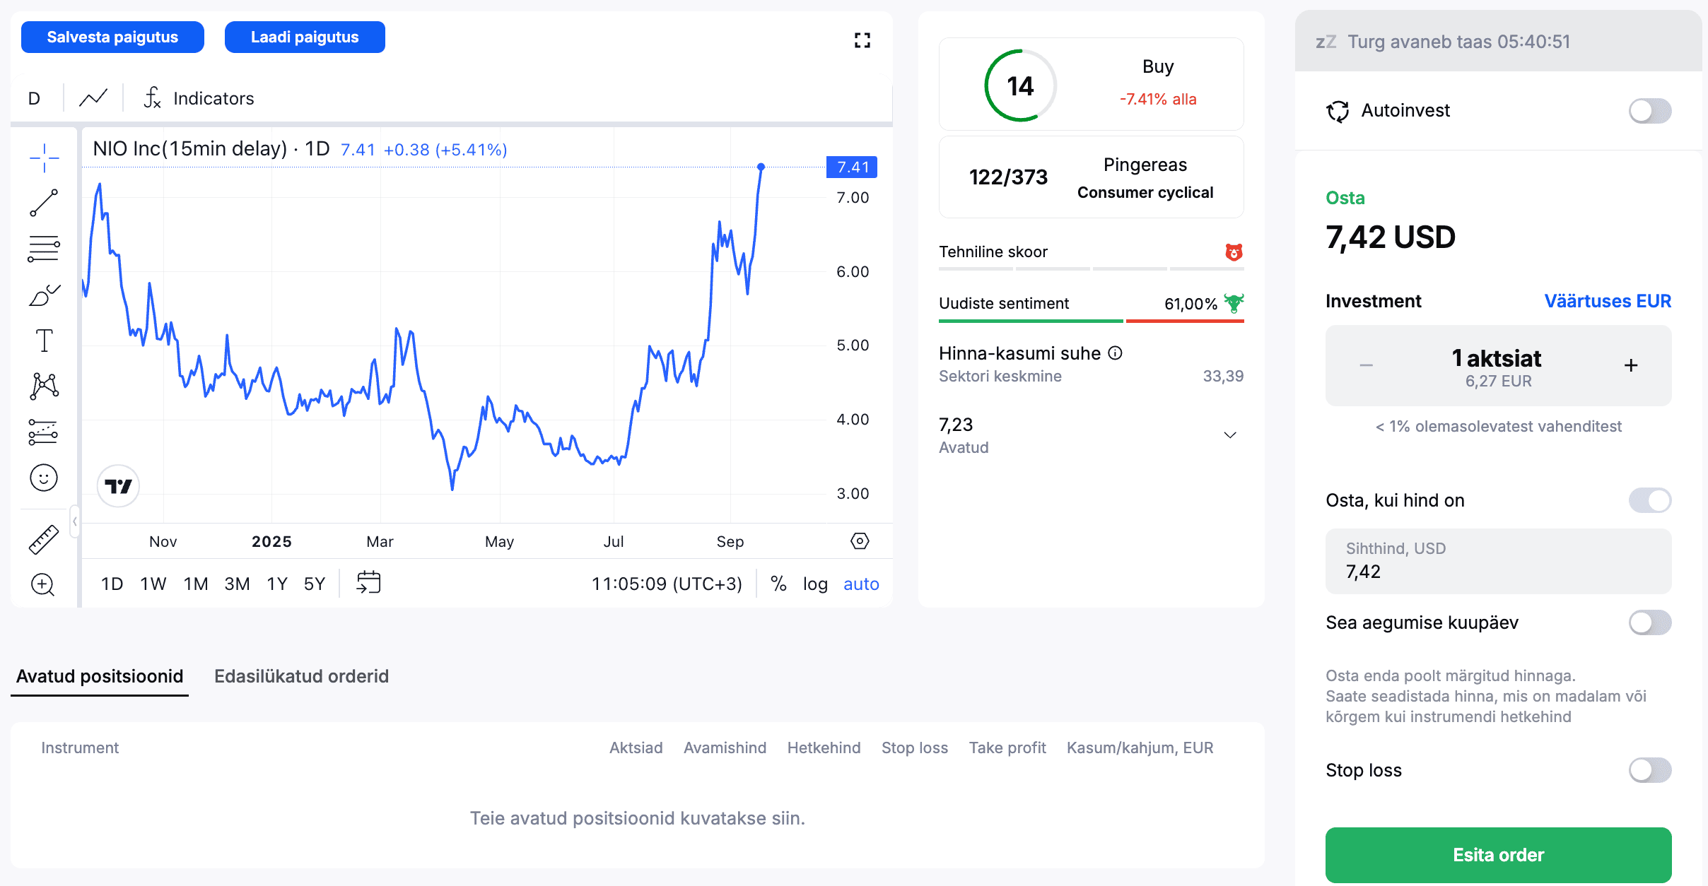1708x886 pixels.
Task: Click the Avamishind column header
Action: click(x=725, y=748)
